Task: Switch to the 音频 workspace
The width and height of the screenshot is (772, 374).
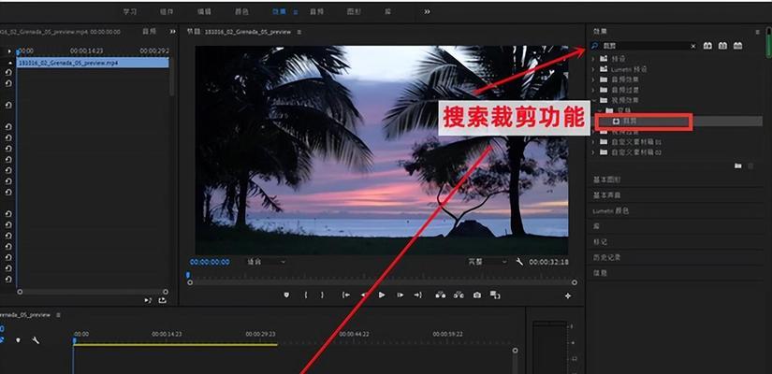Action: point(316,11)
